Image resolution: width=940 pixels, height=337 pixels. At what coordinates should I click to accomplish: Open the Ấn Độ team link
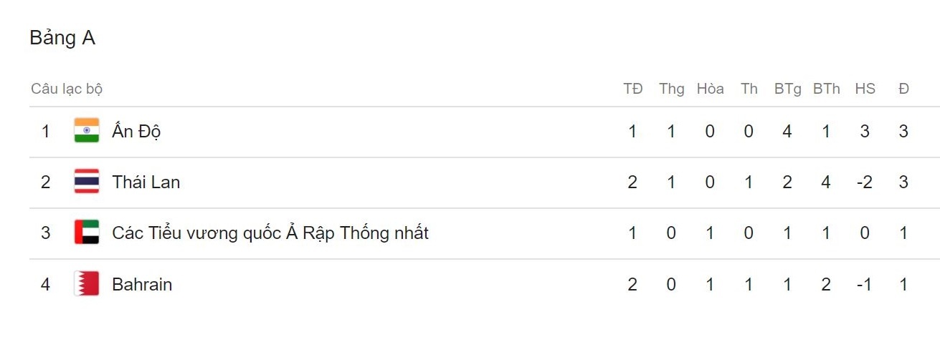point(136,132)
